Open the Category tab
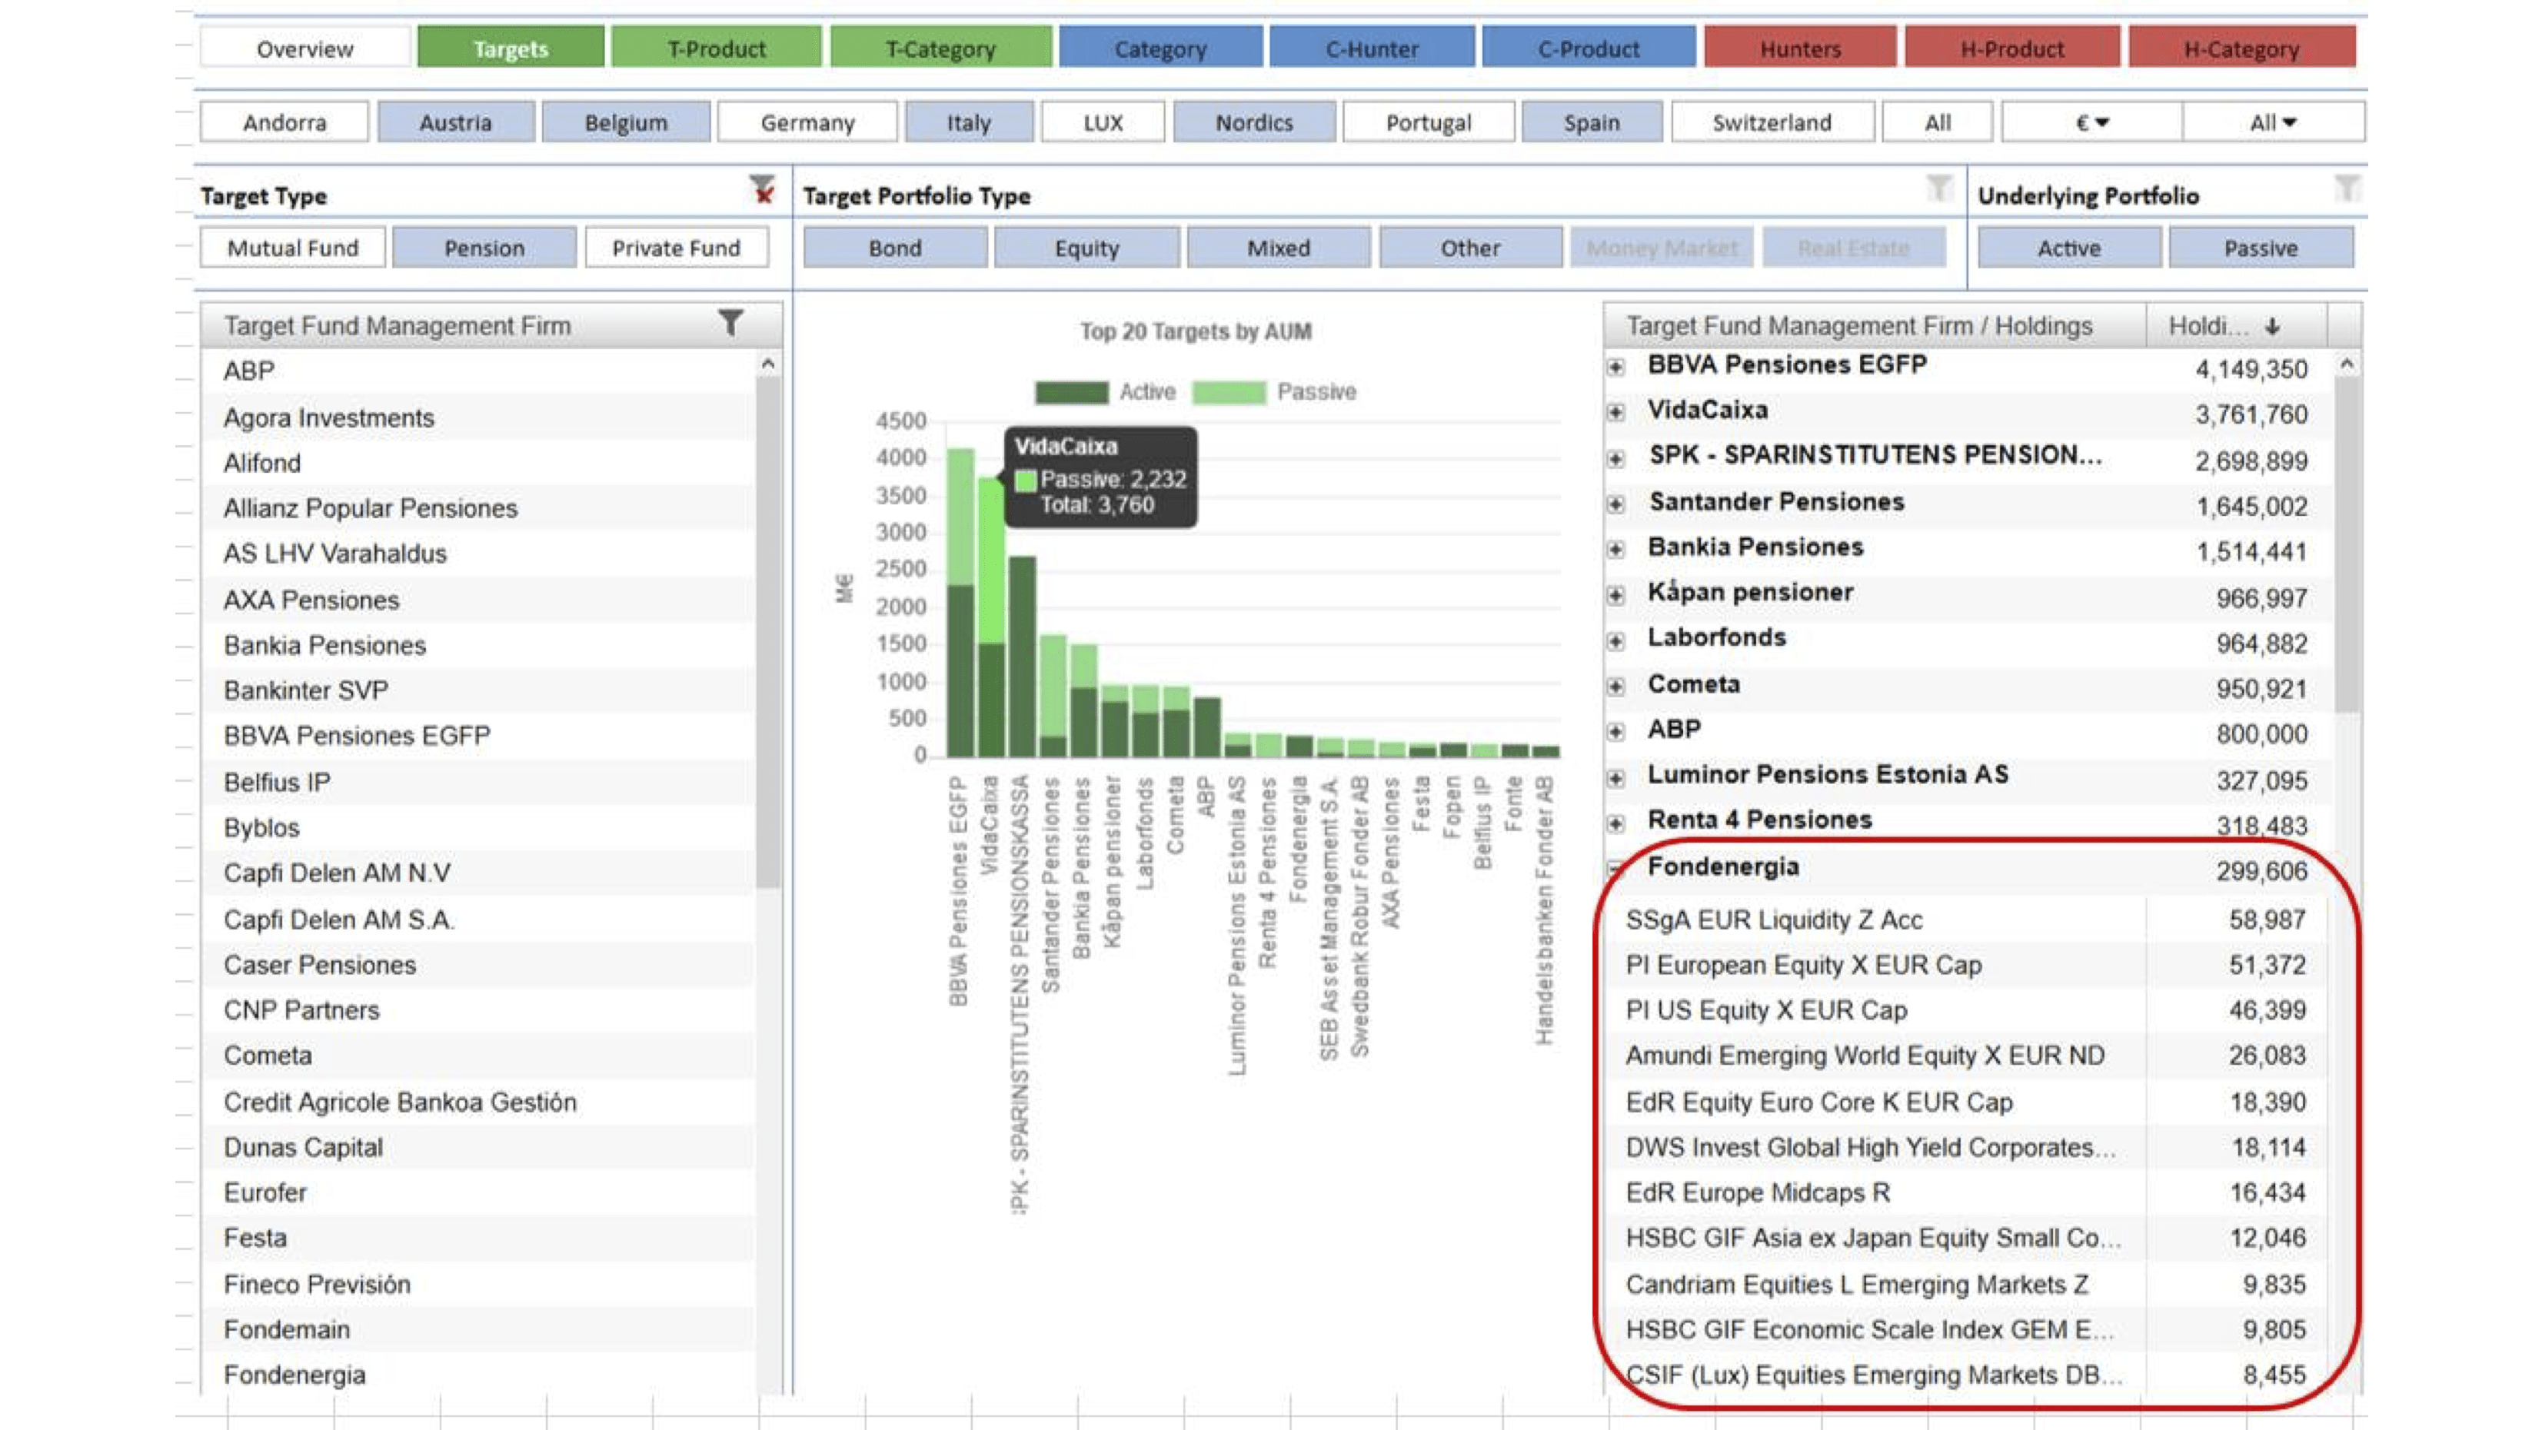Screen dimensions: 2542x1430 coord(1160,48)
